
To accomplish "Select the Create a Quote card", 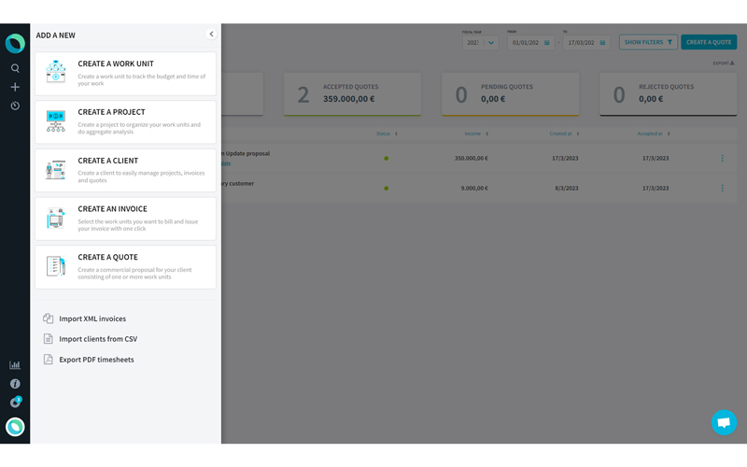I will point(125,267).
